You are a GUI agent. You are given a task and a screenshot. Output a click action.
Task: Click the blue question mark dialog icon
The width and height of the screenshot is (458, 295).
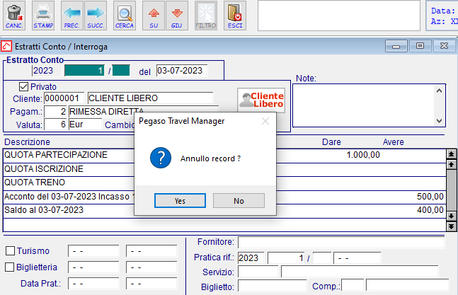pyautogui.click(x=161, y=158)
